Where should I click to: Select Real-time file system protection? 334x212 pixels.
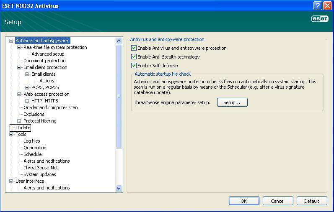(x=55, y=47)
